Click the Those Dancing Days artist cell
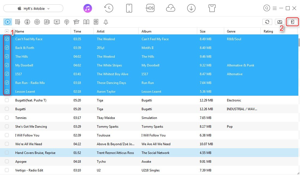Screen dimensions: 300x175 [111, 83]
